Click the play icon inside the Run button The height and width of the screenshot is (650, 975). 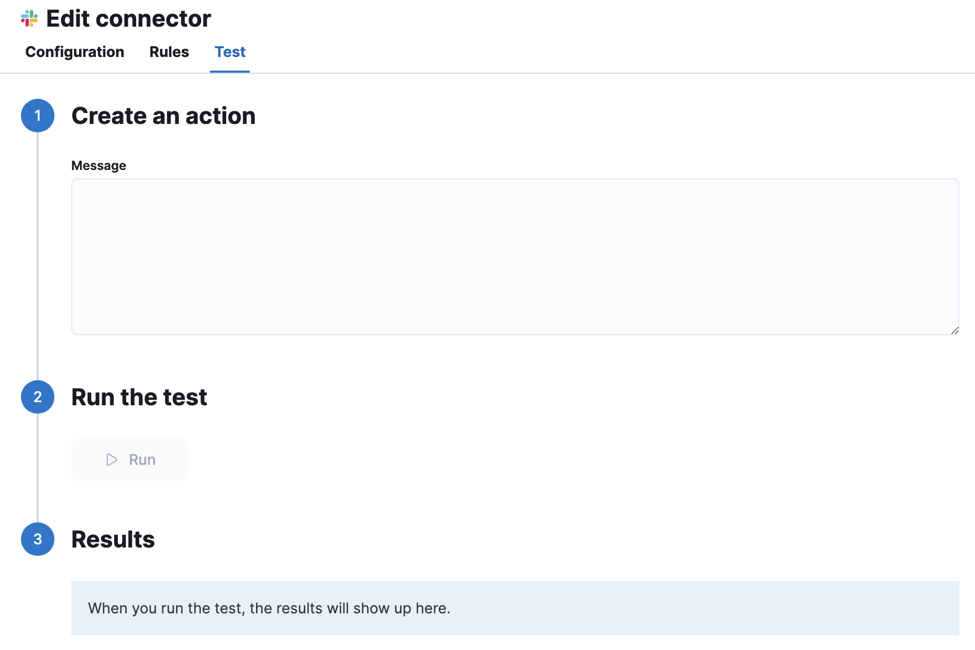[111, 460]
